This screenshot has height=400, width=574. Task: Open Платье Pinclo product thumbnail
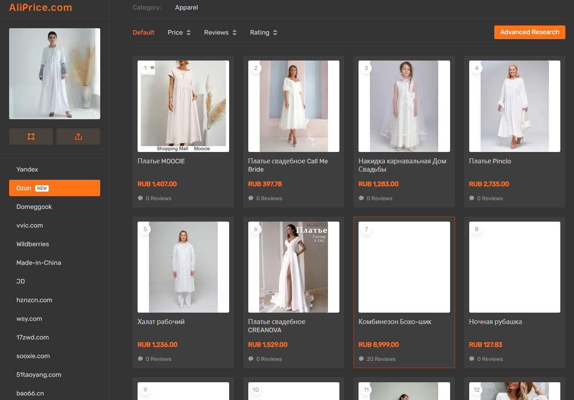tap(515, 106)
